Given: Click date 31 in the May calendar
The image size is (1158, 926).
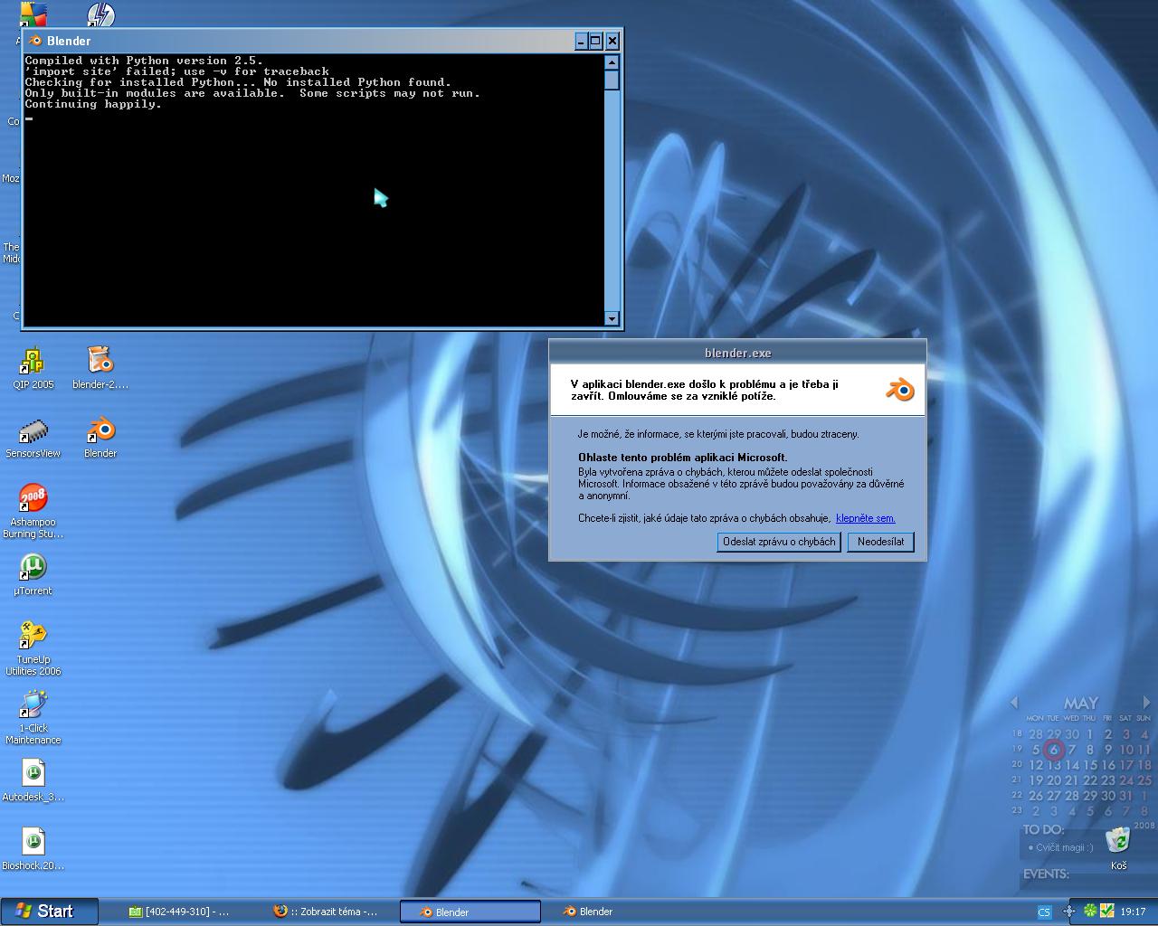Looking at the screenshot, I should [1126, 796].
